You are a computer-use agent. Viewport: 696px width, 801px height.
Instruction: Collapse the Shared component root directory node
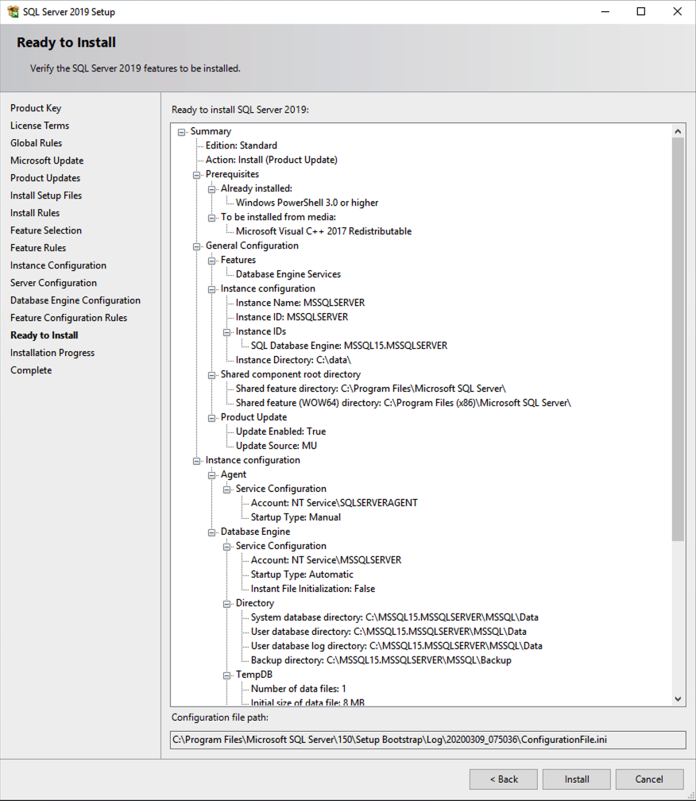pyautogui.click(x=211, y=375)
